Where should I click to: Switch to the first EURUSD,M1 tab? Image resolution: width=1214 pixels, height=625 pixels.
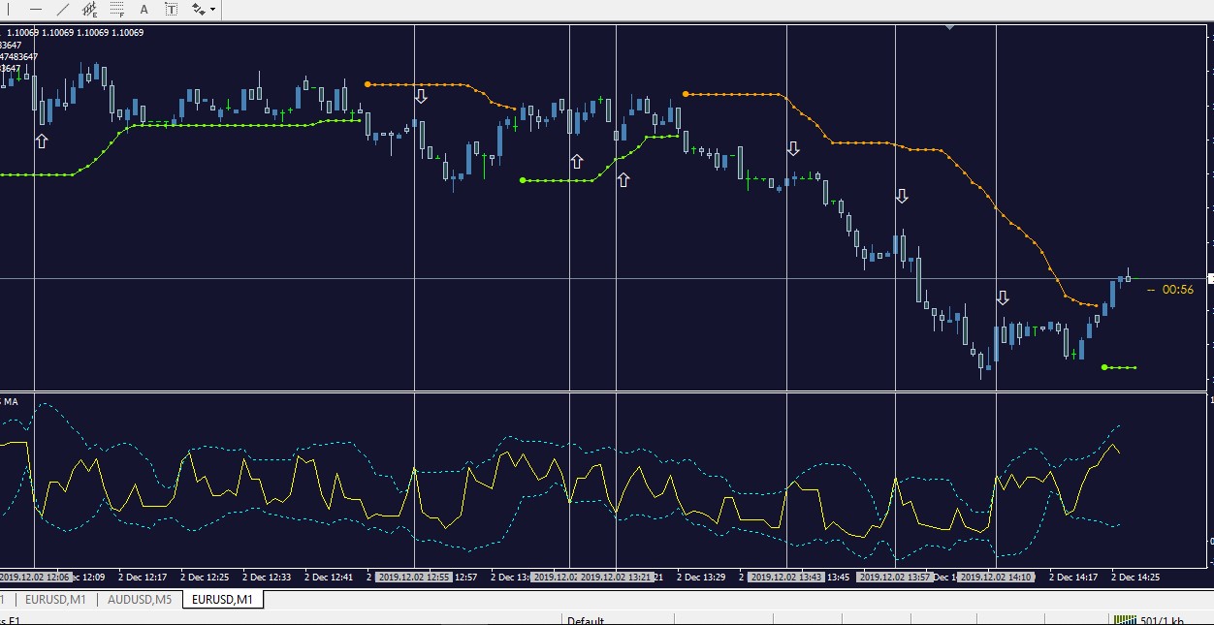[x=55, y=600]
